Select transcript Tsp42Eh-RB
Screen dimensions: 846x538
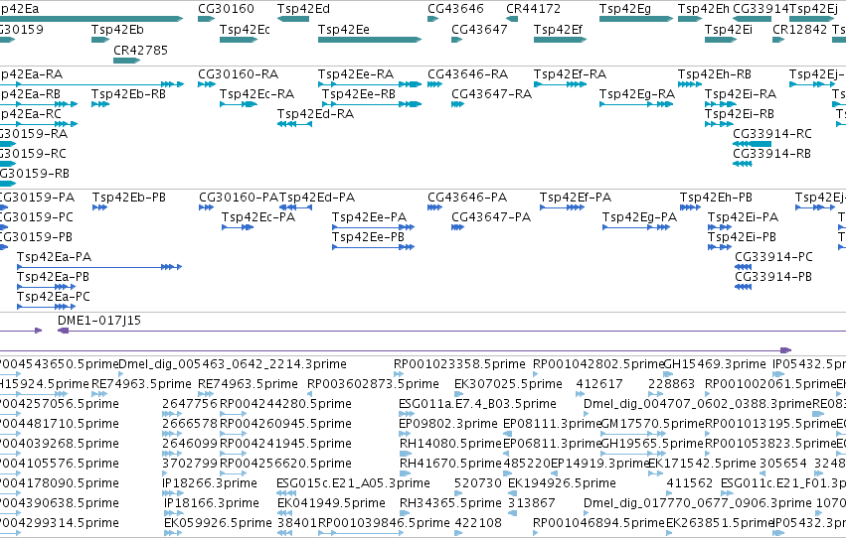pos(715,73)
